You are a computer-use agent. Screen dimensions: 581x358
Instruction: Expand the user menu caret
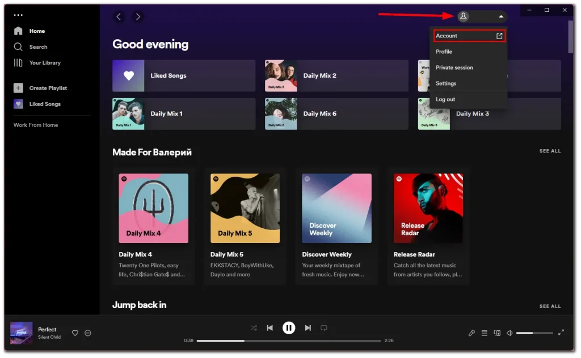501,16
